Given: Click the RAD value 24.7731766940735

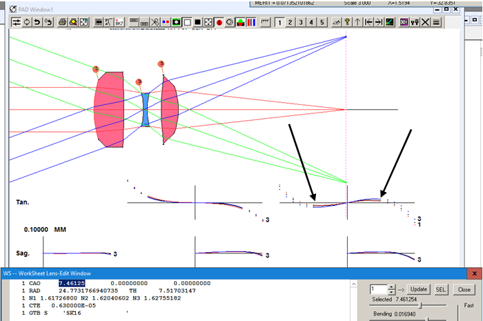Looking at the screenshot, I should pos(88,291).
